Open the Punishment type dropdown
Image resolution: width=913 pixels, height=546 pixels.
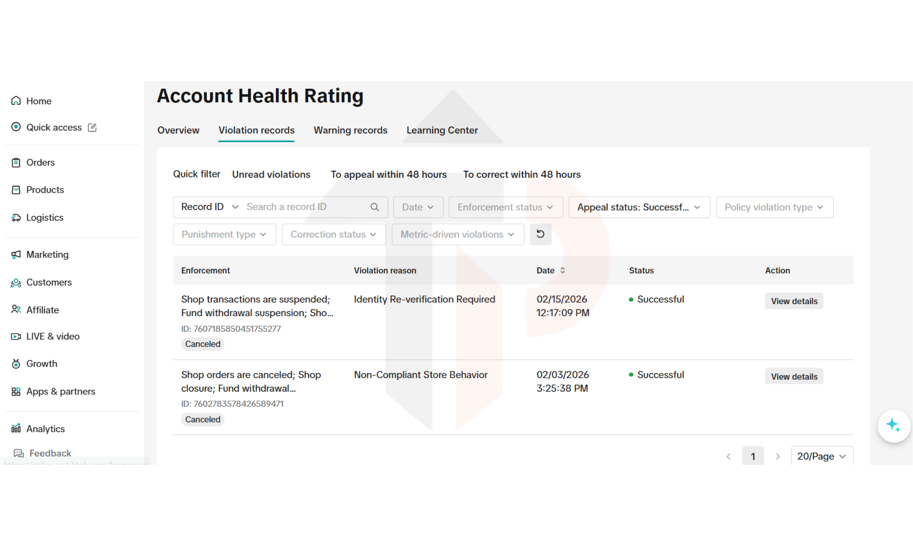(224, 234)
